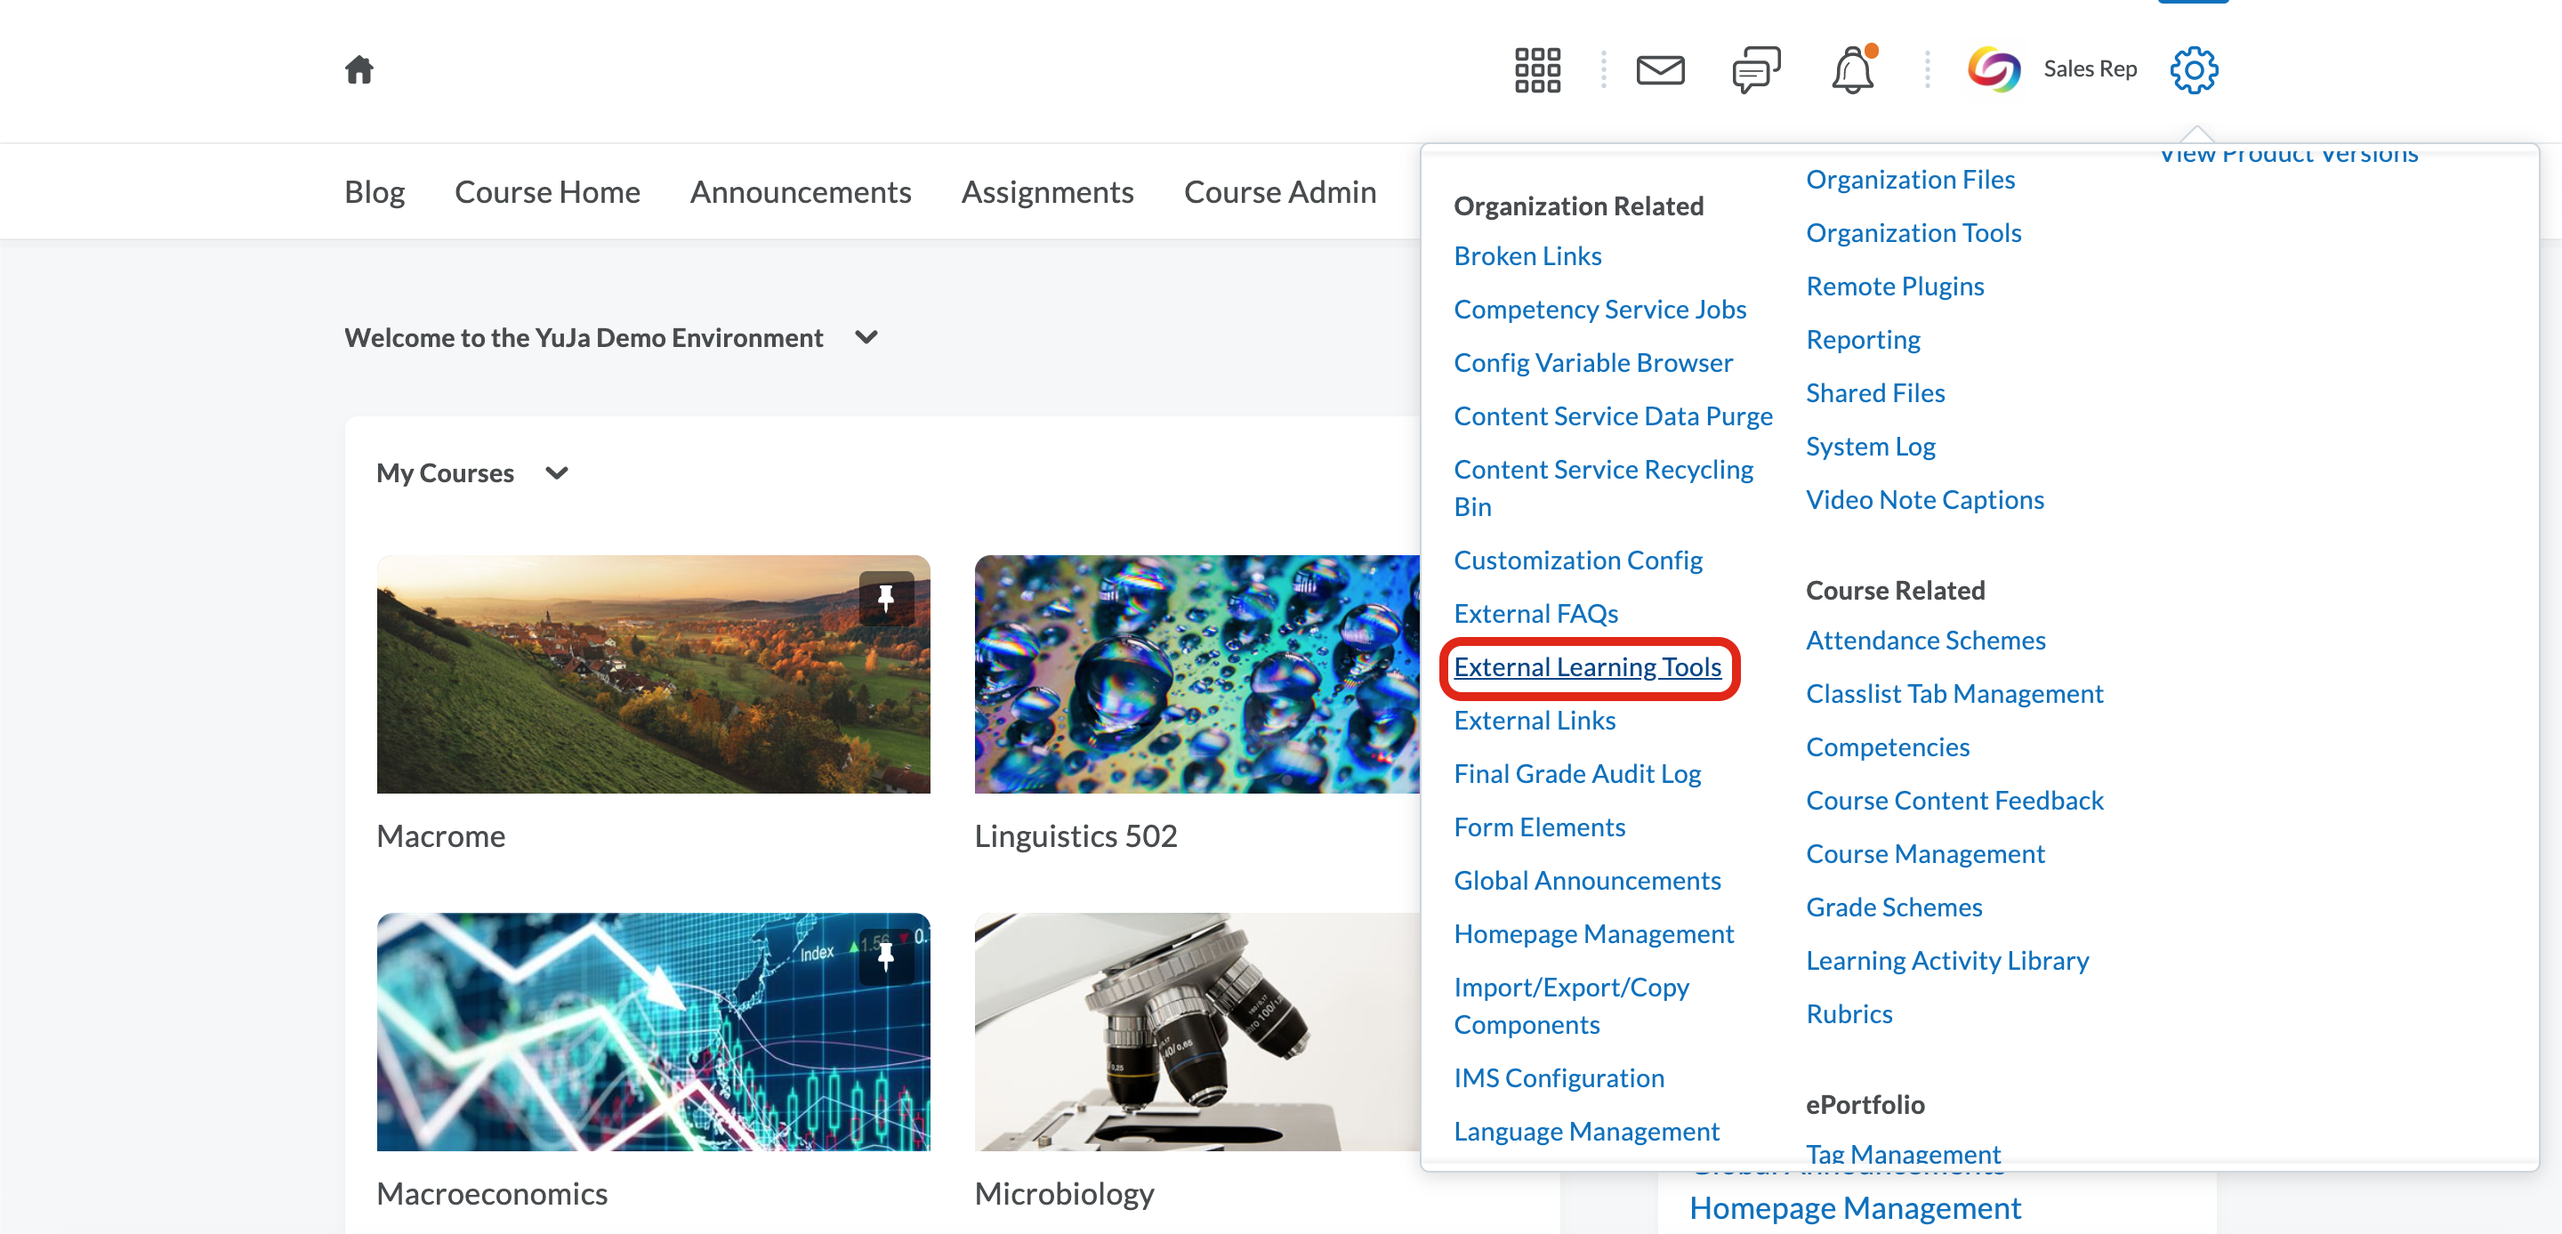
Task: Click the home icon
Action: coord(359,68)
